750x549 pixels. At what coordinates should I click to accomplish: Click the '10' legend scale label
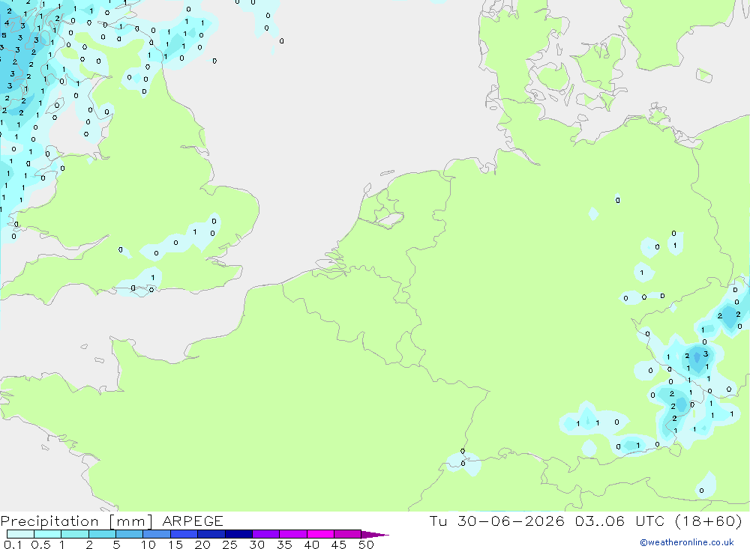tap(148, 545)
